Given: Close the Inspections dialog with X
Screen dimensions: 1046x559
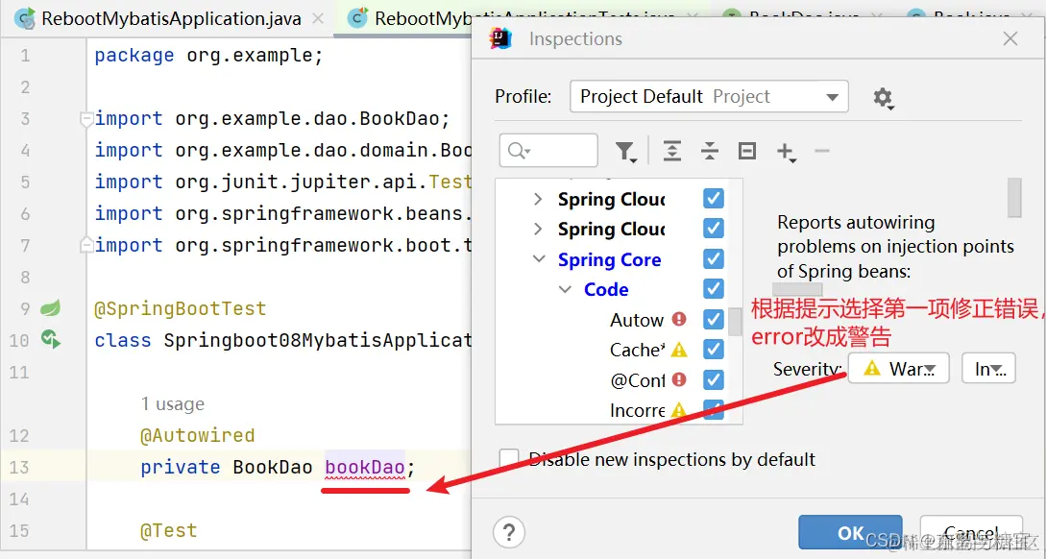Looking at the screenshot, I should tap(1010, 38).
